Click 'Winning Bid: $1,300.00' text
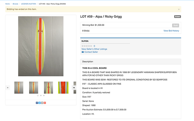 93,25
